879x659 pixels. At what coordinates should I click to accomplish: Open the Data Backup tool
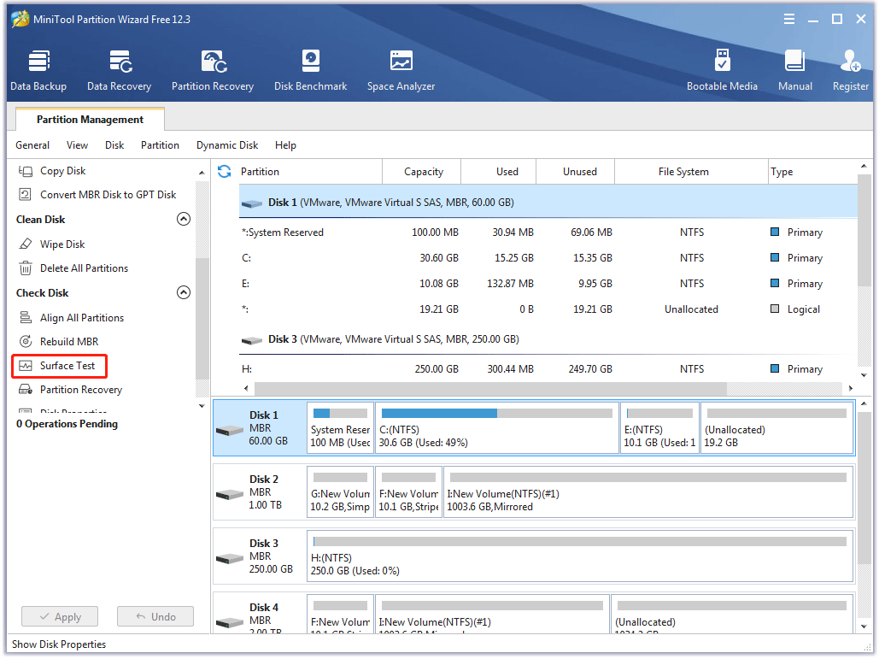click(x=38, y=71)
